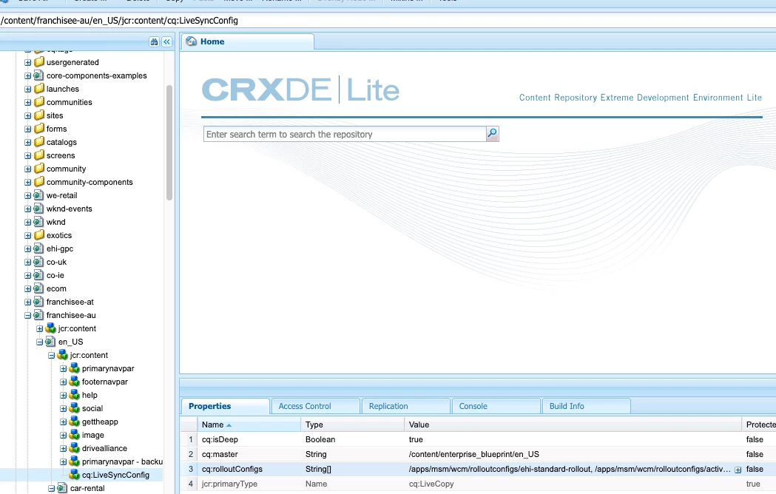Click the we-retail page node icon
This screenshot has height=494, width=776.
(x=38, y=195)
